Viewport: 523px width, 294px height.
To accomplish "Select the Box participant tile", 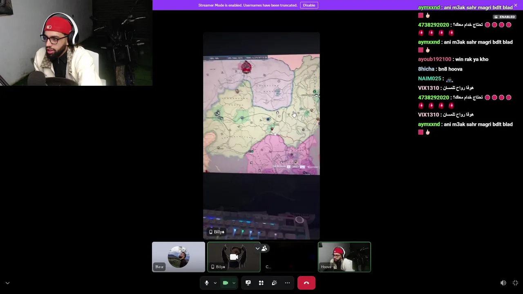I will (179, 257).
